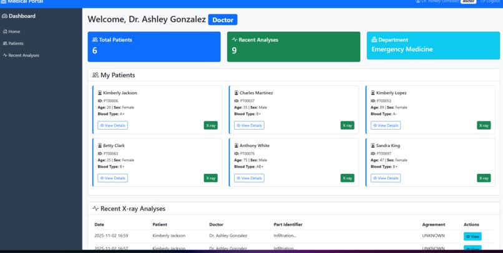This screenshot has width=503, height=253.
Task: Click Kimberly Lopez's patient badge icon
Action: 373,93
